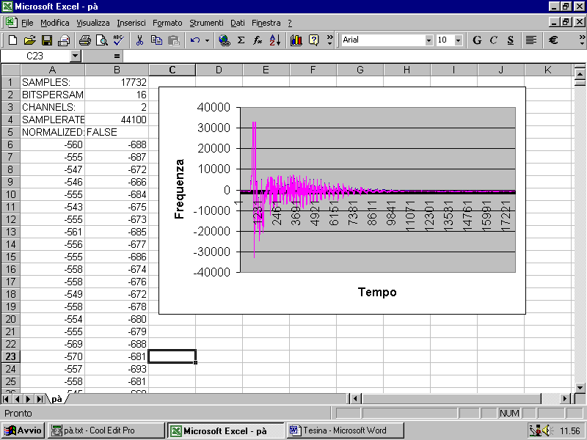Select the Tempo axis title on chart
Viewport: 587px width, 440px height.
pyautogui.click(x=377, y=292)
